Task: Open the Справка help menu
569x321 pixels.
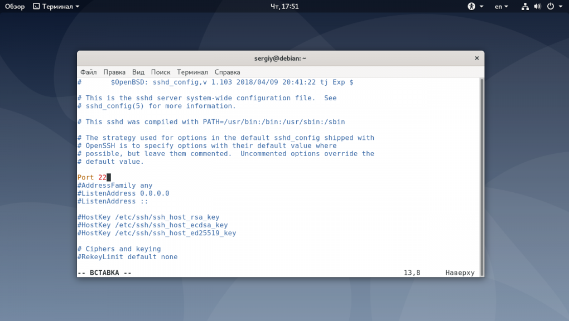Action: tap(227, 72)
